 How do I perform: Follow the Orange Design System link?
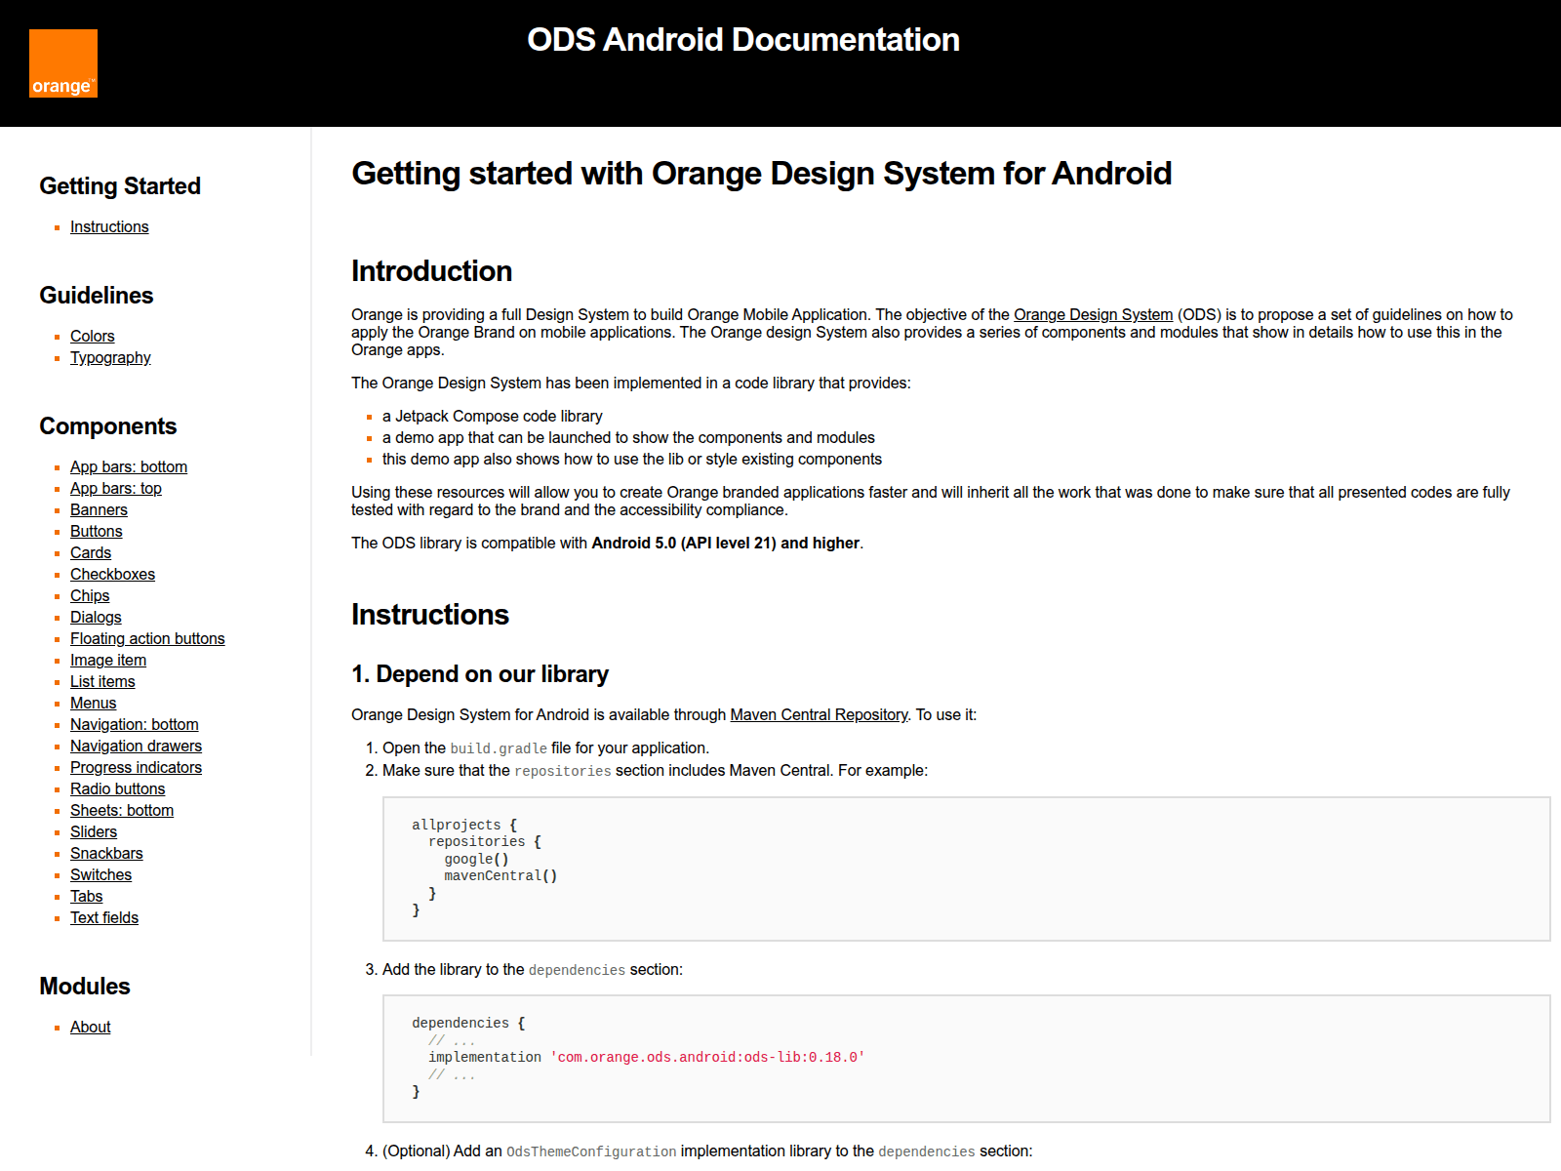[x=1093, y=314]
